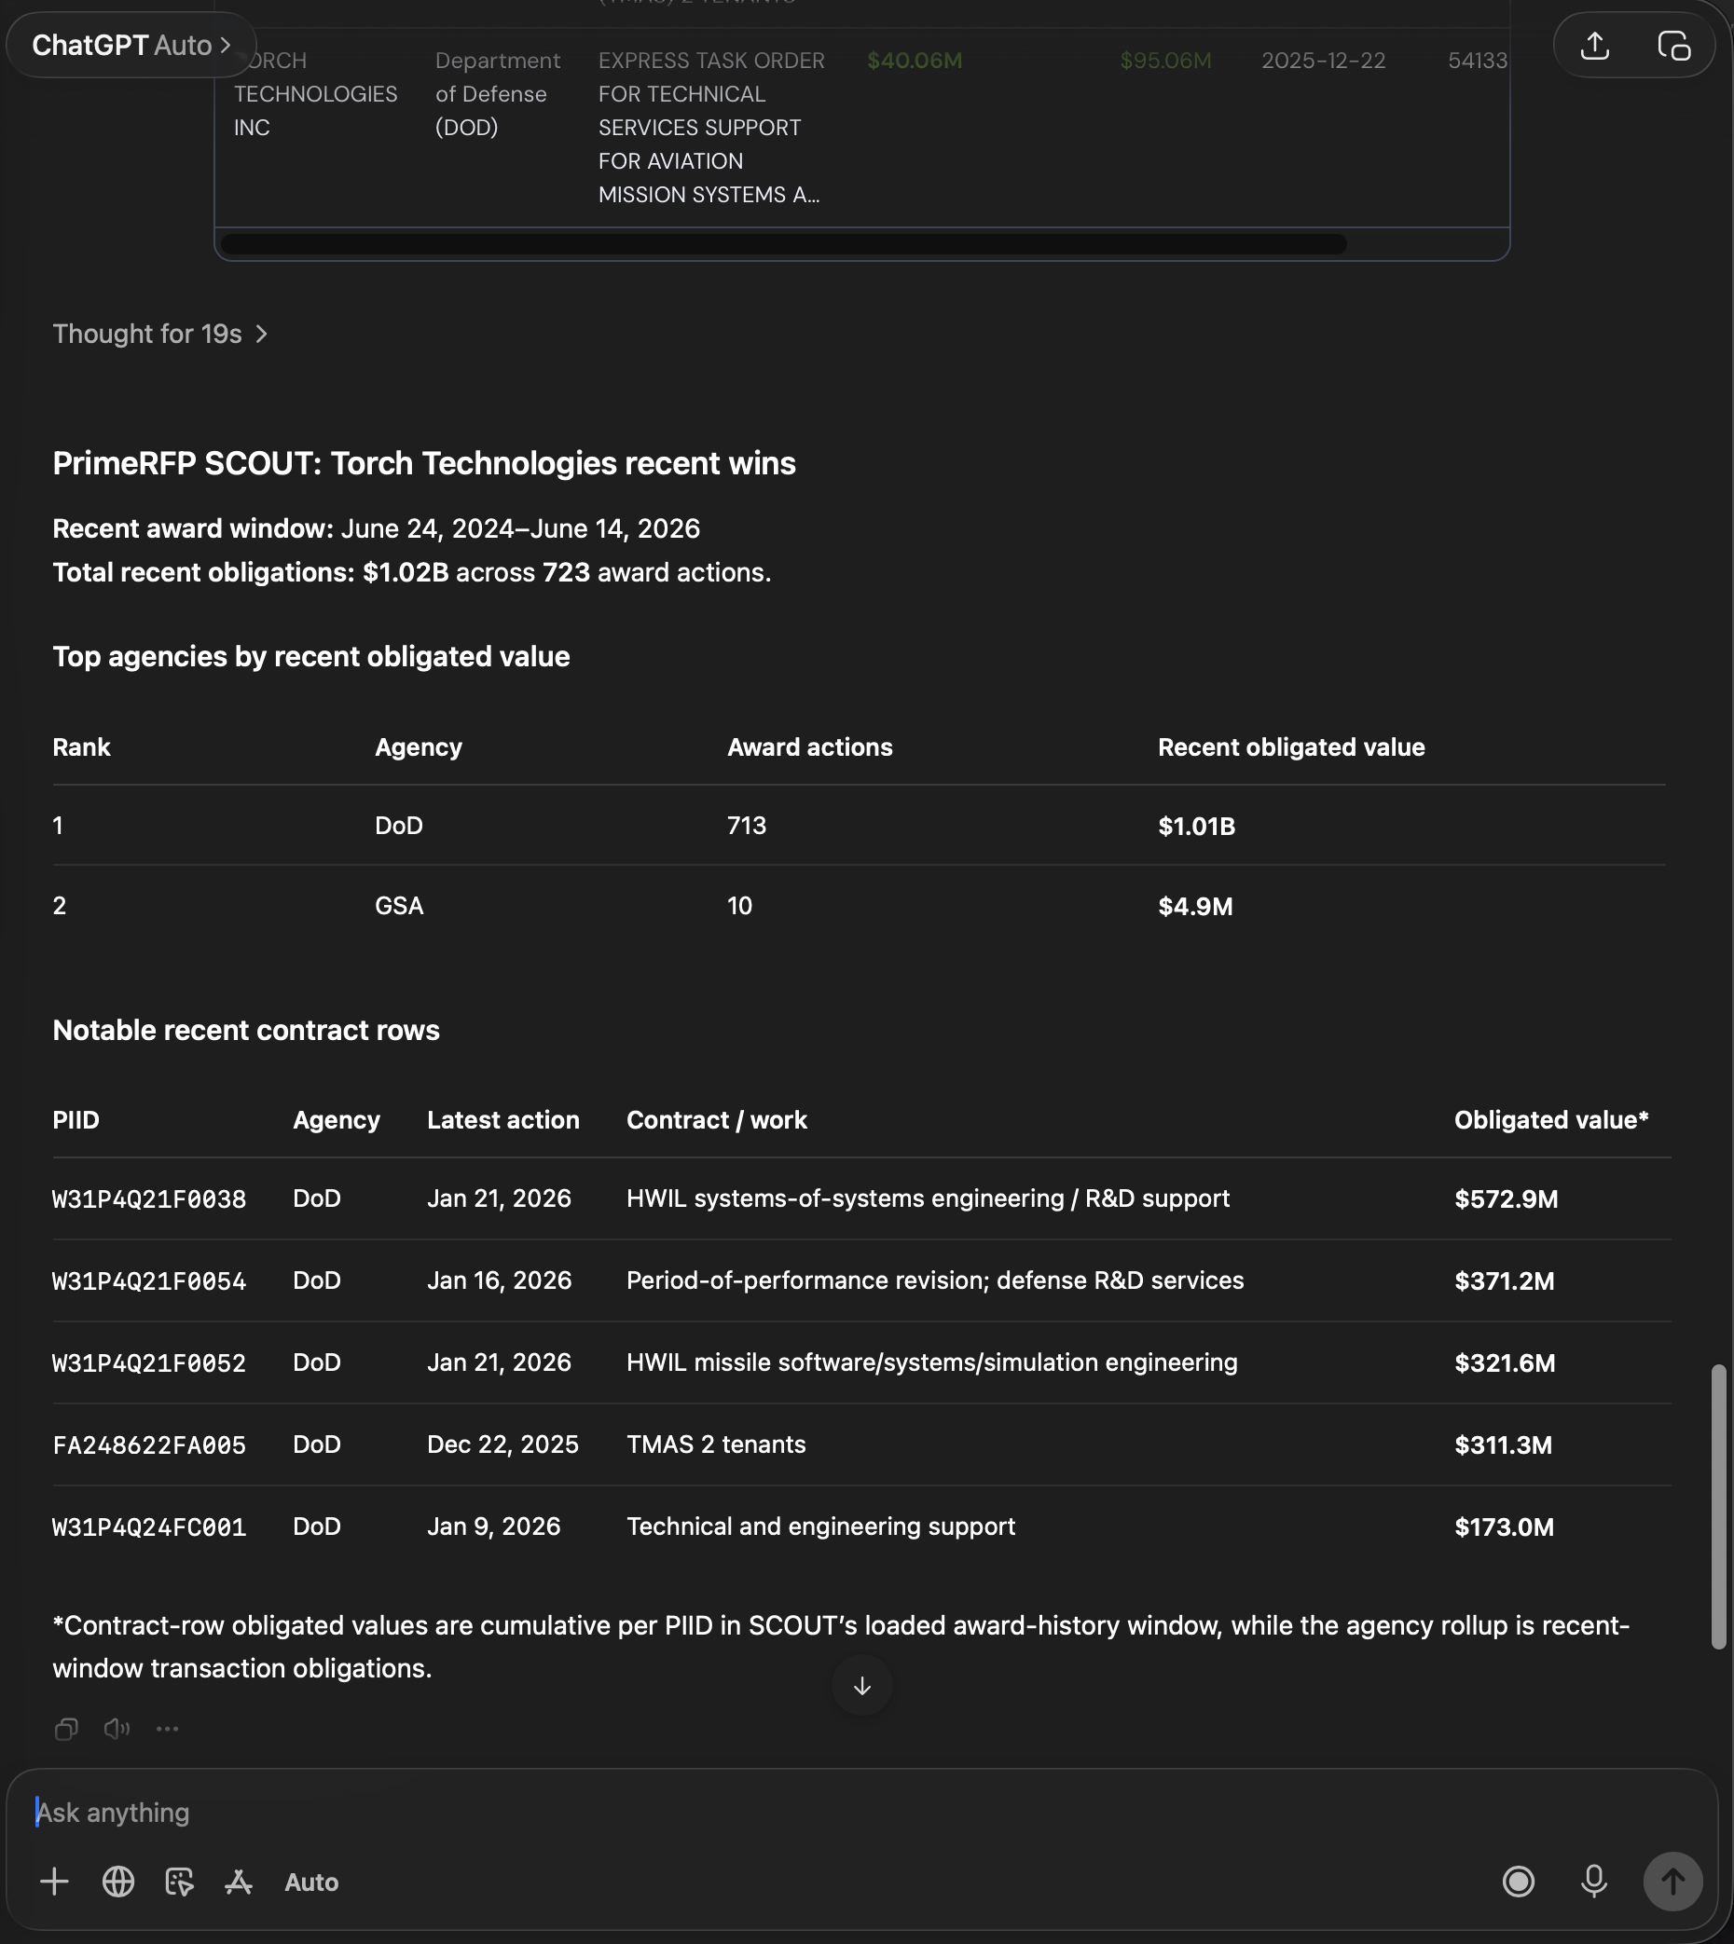Click the Recent obligated value column header
Image resolution: width=1734 pixels, height=1944 pixels.
pyautogui.click(x=1291, y=746)
